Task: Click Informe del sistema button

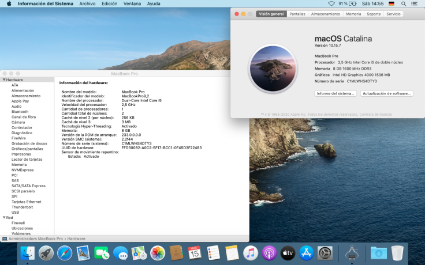Action: coord(335,93)
